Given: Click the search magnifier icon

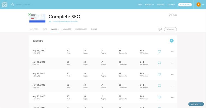Looking at the screenshot, I should point(13,5).
